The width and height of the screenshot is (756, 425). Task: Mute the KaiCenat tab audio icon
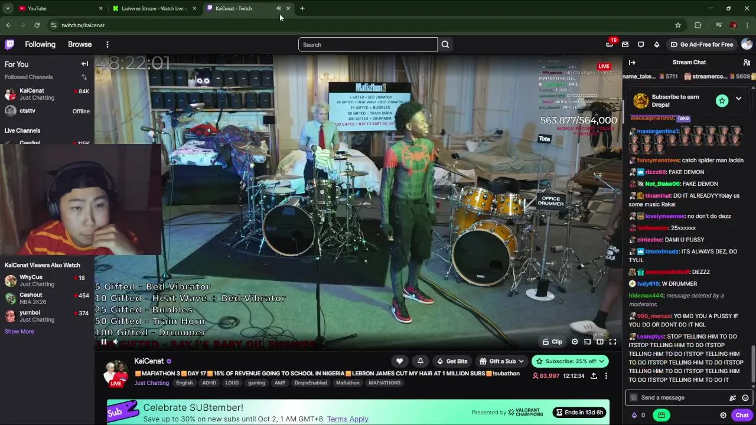279,8
